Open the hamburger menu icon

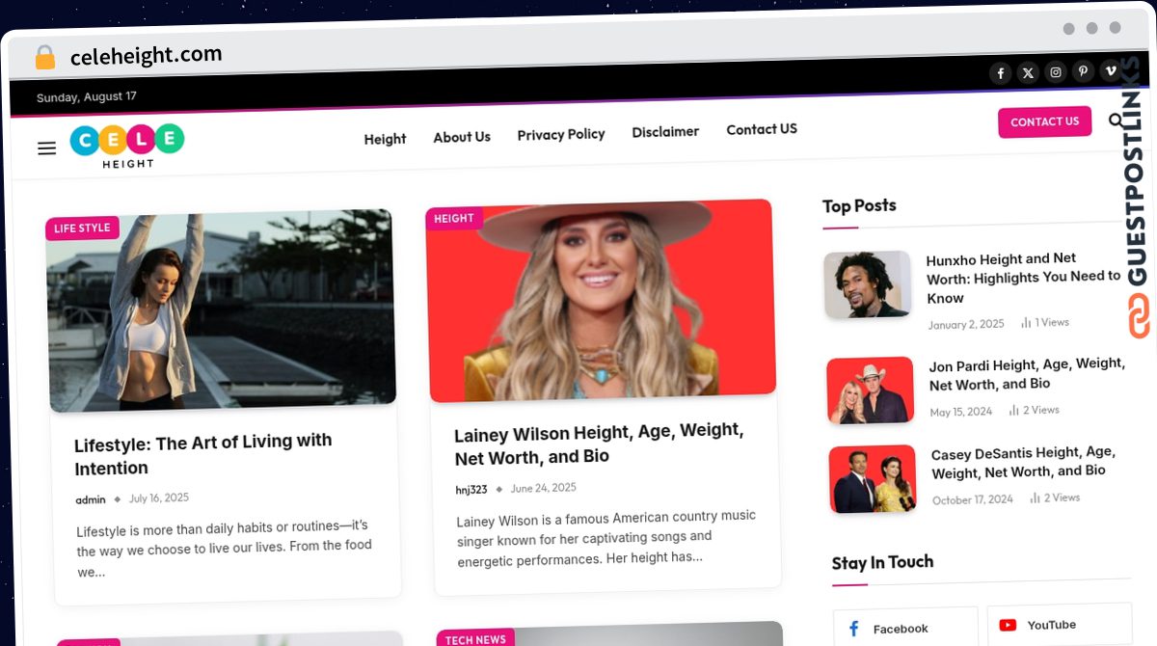pos(46,148)
